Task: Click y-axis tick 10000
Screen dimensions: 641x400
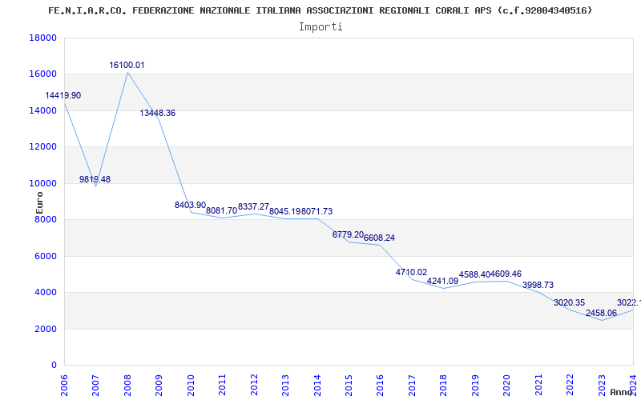Action: point(42,183)
